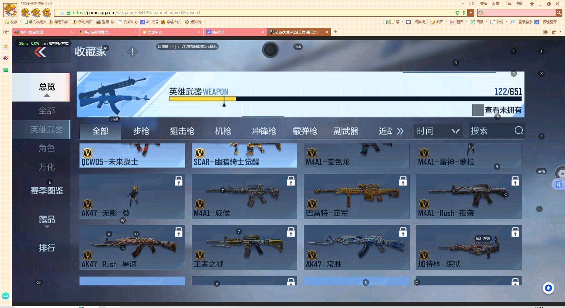The height and width of the screenshot is (308, 565).
Task: Open the 时间 sort order dropdown
Action: pos(438,131)
